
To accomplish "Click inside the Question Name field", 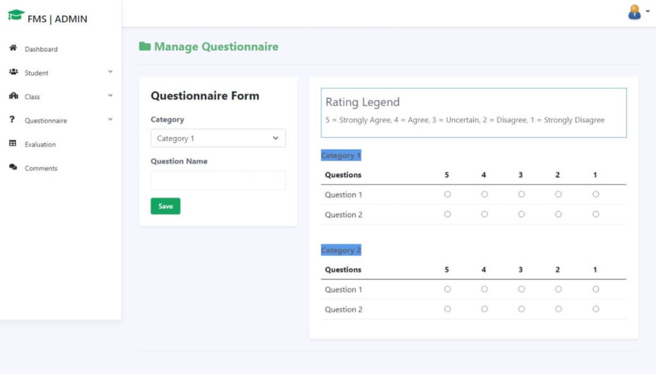I will pyautogui.click(x=218, y=180).
